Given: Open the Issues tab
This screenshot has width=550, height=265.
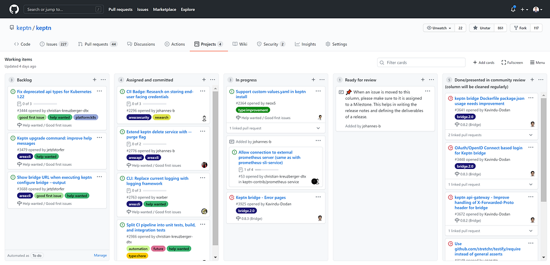Looking at the screenshot, I should (54, 44).
